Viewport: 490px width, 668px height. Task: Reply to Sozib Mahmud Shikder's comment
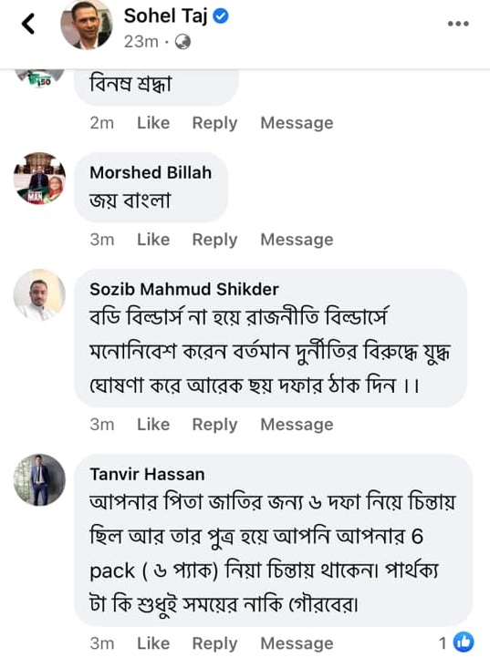[214, 425]
